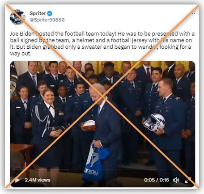Open the tweet by clicking its text

pos(102,43)
